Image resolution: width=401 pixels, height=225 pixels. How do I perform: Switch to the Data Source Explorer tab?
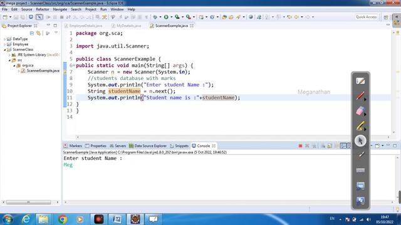point(148,146)
